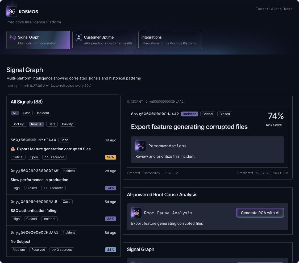This screenshot has width=299, height=263.
Task: Toggle the Incident signal filter
Action: point(43,113)
